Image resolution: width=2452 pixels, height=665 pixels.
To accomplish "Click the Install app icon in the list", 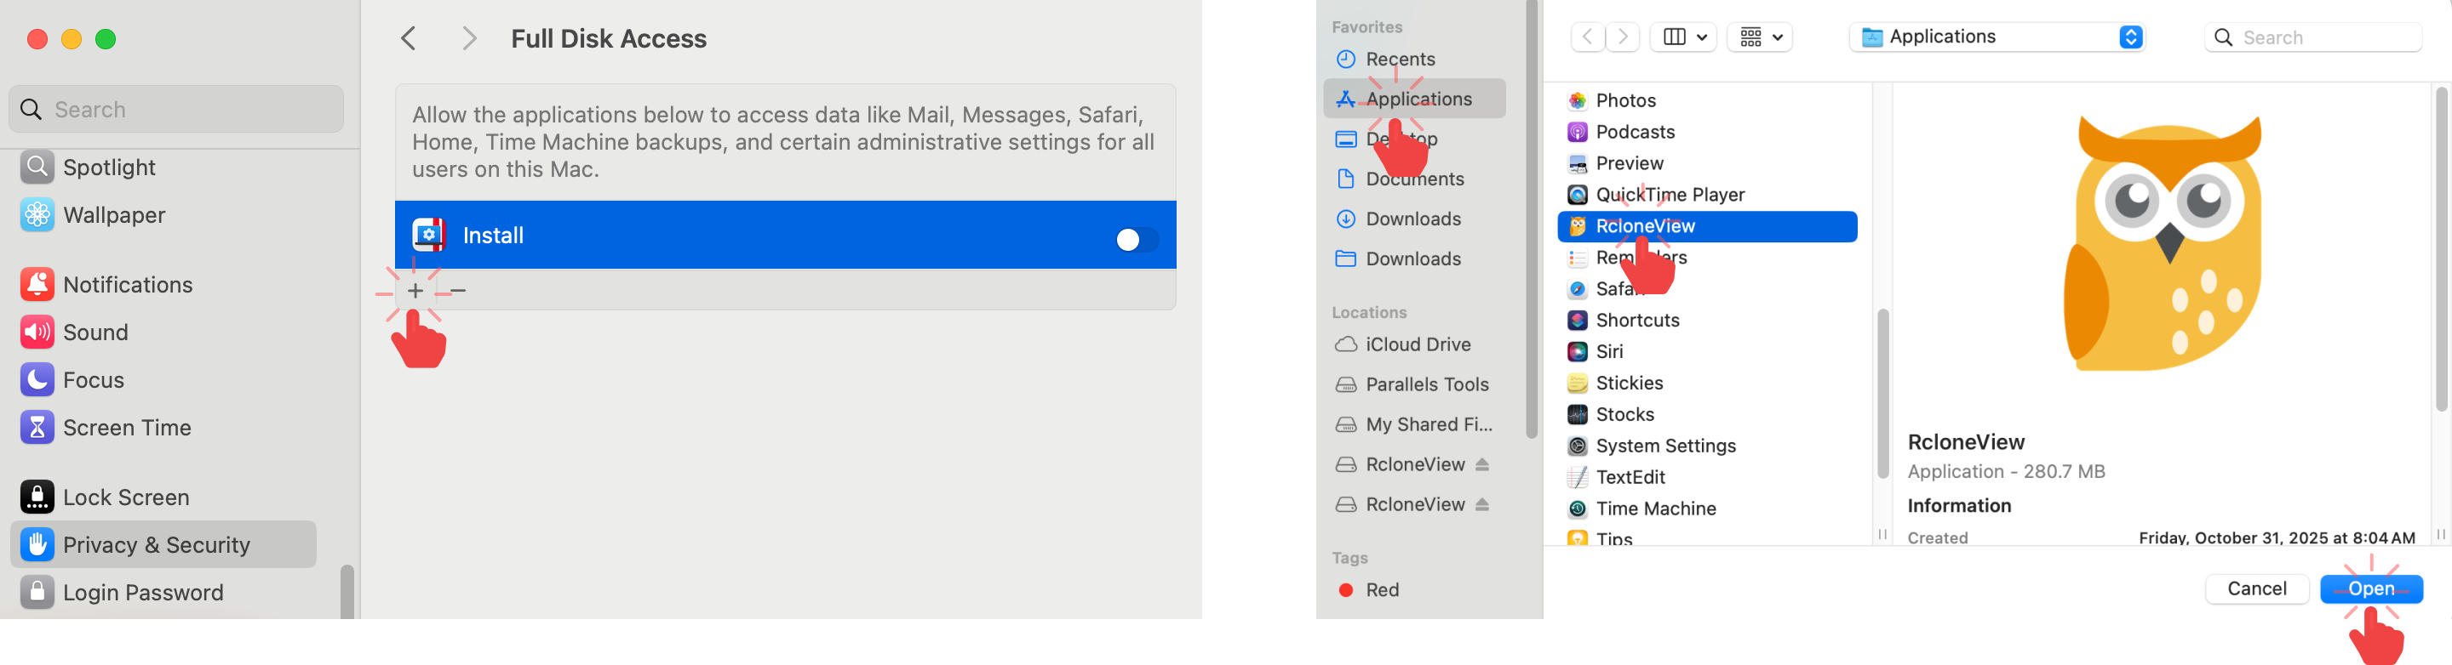I will click(x=429, y=235).
